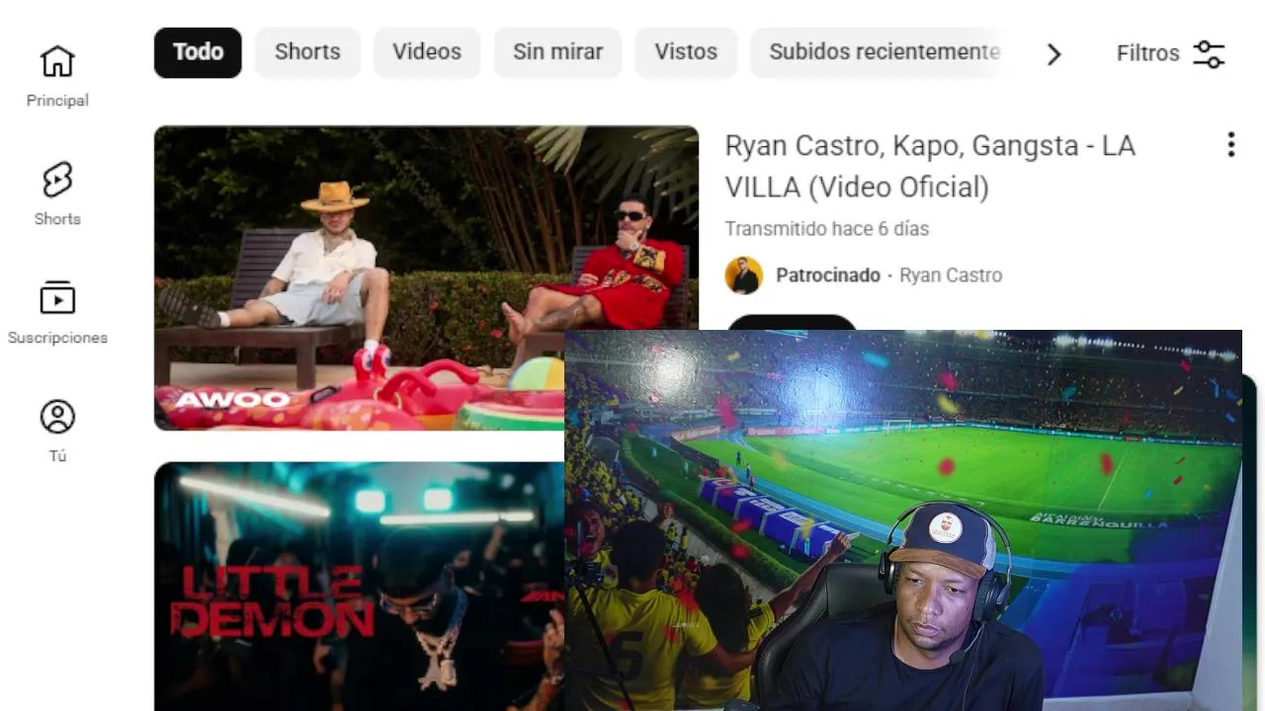Open the Principal home icon
Screen dimensions: 1265x711
point(57,61)
